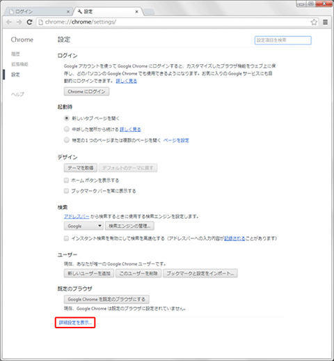The image size is (334, 361).
Task: Enable the show Home button checkbox
Action: coord(66,180)
